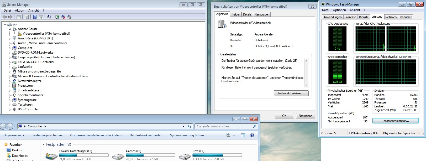Click the Explorer refresh icon beside address bar
The width and height of the screenshot is (426, 161).
(x=190, y=126)
